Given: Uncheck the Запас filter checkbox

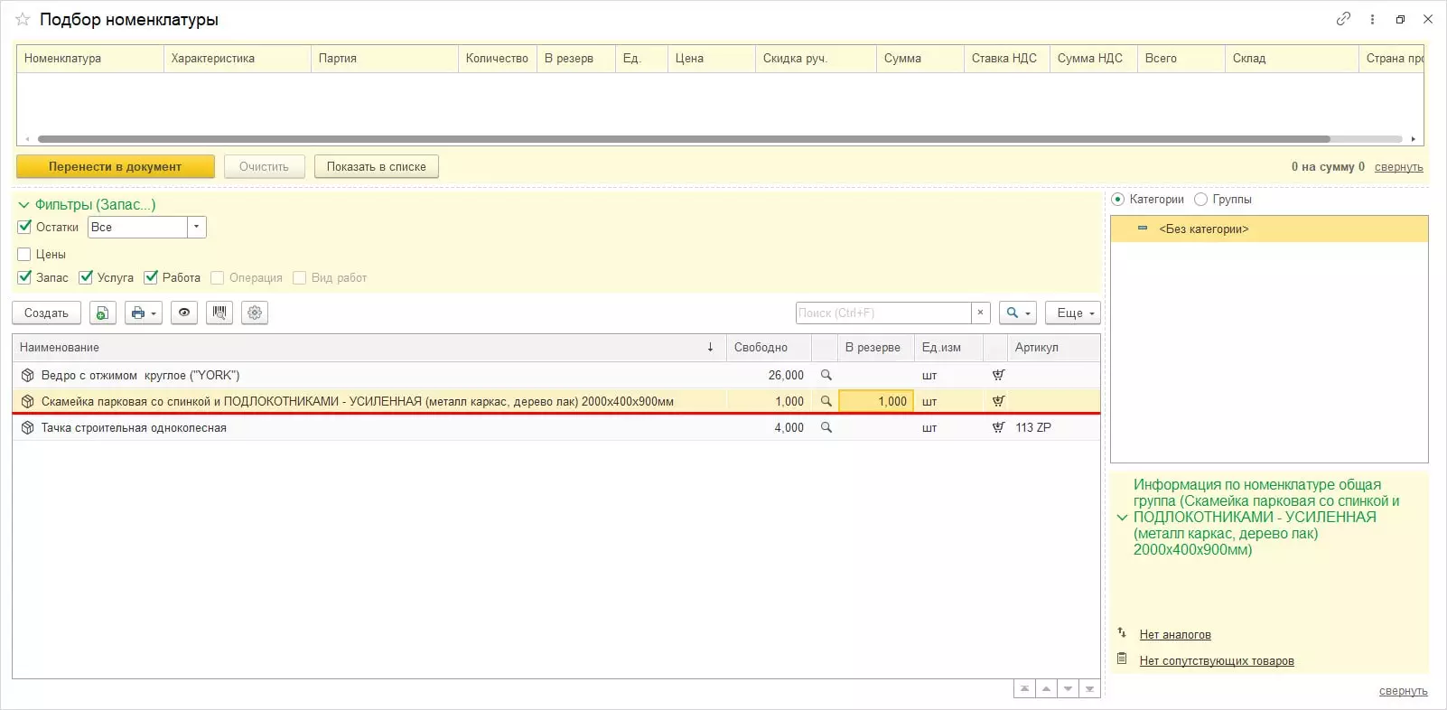Looking at the screenshot, I should pyautogui.click(x=24, y=277).
